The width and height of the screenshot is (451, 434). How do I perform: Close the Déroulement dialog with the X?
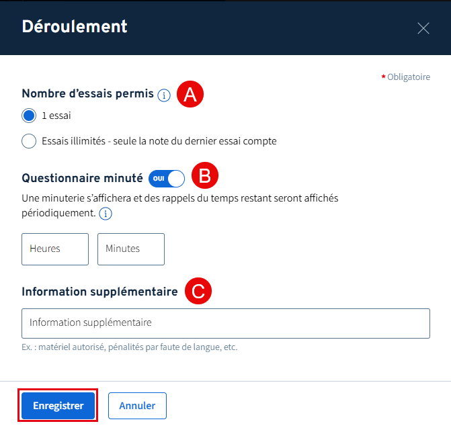[423, 28]
